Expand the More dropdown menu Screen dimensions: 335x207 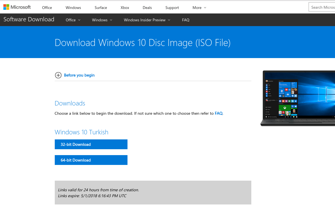[x=199, y=8]
